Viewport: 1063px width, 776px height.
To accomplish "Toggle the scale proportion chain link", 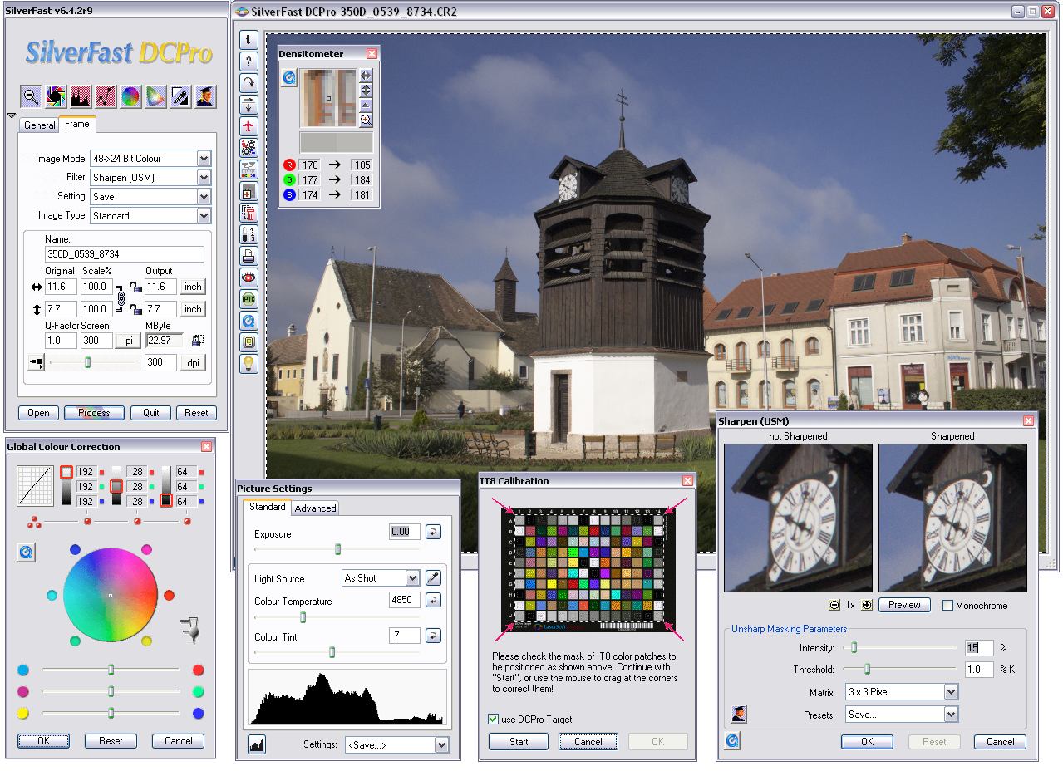I will pyautogui.click(x=121, y=298).
